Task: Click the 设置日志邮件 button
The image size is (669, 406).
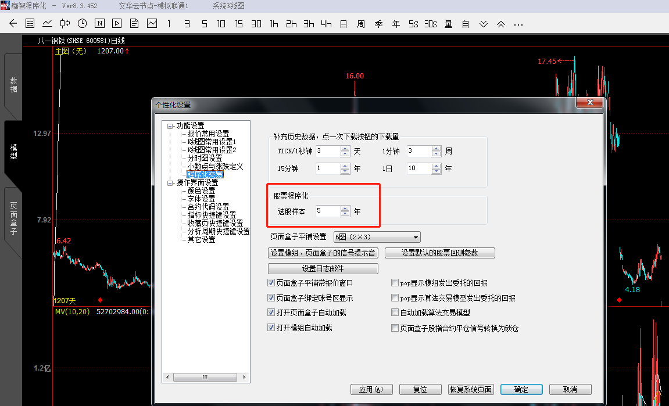Action: pyautogui.click(x=323, y=268)
